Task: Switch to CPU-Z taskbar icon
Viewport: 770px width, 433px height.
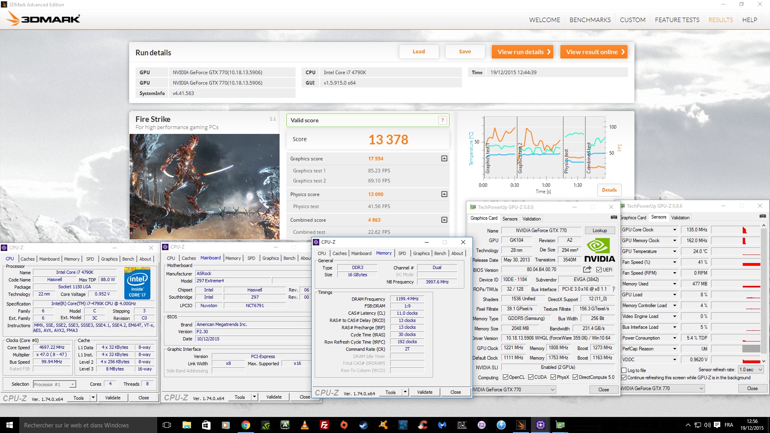Action: click(540, 425)
